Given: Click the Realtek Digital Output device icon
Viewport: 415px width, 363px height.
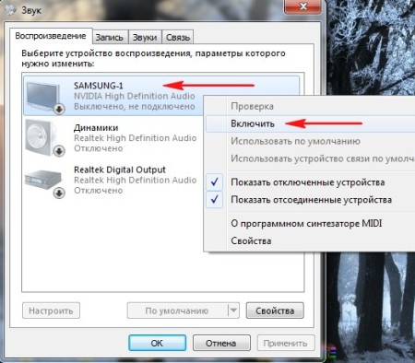Looking at the screenshot, I should click(41, 180).
